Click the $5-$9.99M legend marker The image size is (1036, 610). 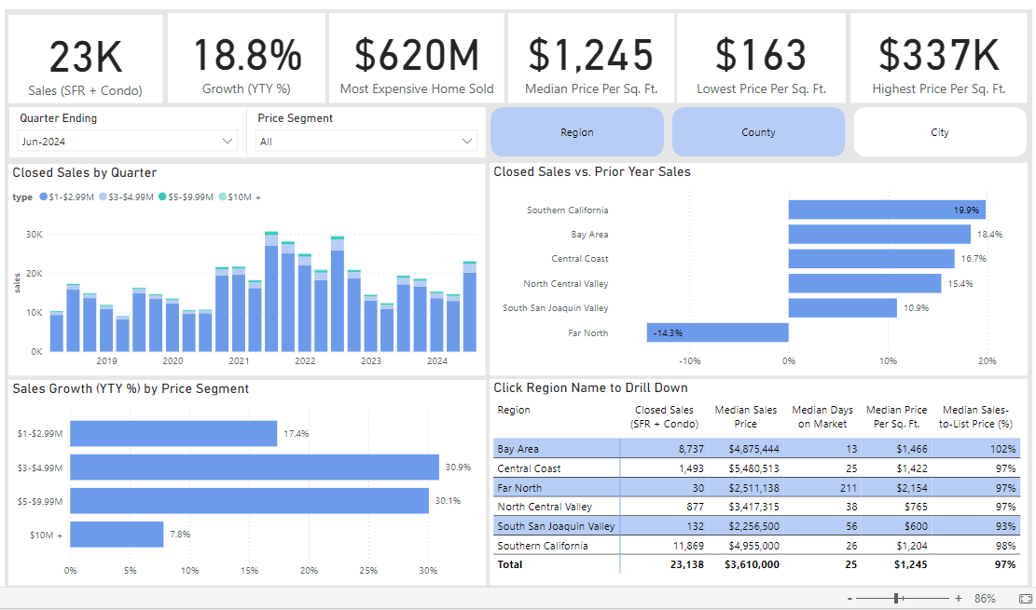pyautogui.click(x=162, y=197)
